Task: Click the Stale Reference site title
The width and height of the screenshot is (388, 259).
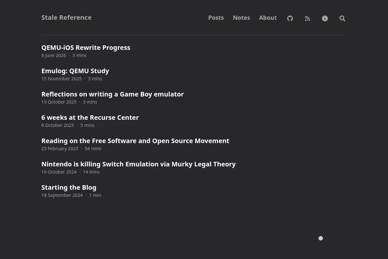Action: click(x=66, y=17)
